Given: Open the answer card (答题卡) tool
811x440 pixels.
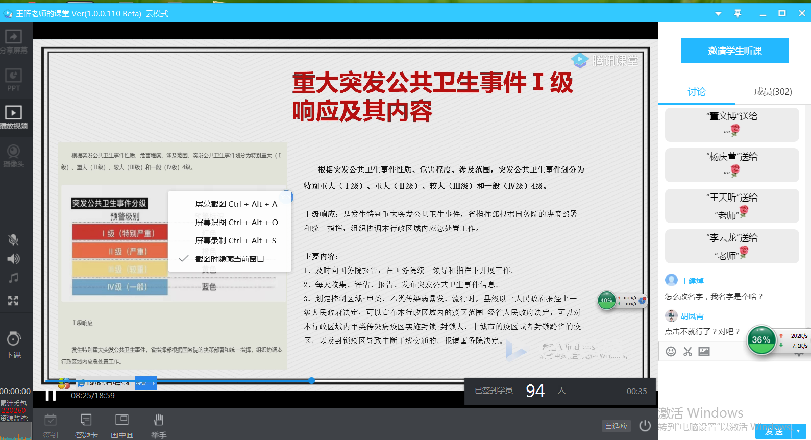Looking at the screenshot, I should tap(86, 421).
